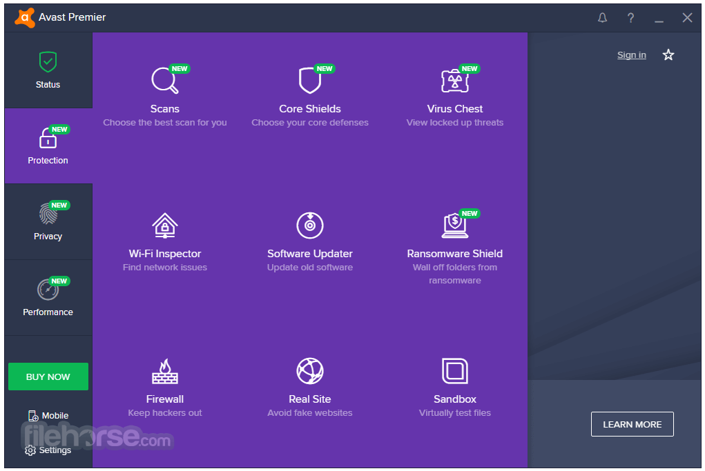Click NEW badge on Core Shields
Viewport: 705px width, 471px height.
[324, 69]
